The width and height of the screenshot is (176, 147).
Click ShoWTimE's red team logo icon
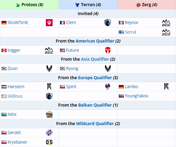(x=49, y=22)
